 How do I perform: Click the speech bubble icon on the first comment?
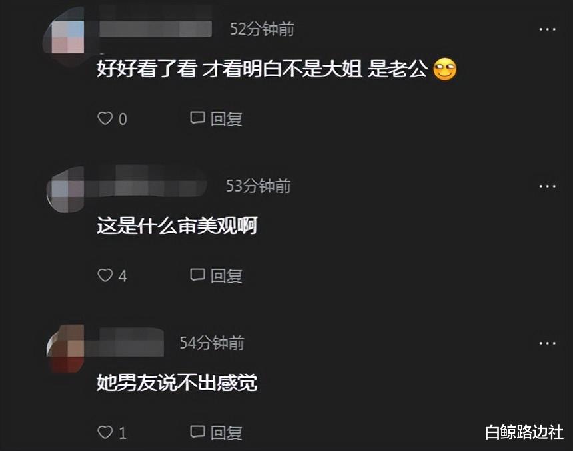(x=197, y=118)
